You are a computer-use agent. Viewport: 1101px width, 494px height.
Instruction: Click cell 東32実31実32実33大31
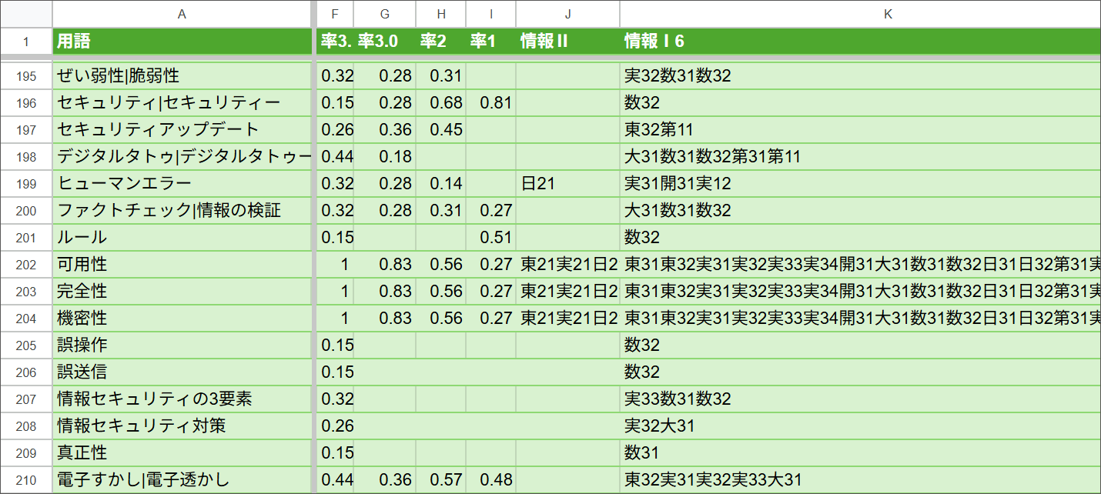tap(860, 479)
